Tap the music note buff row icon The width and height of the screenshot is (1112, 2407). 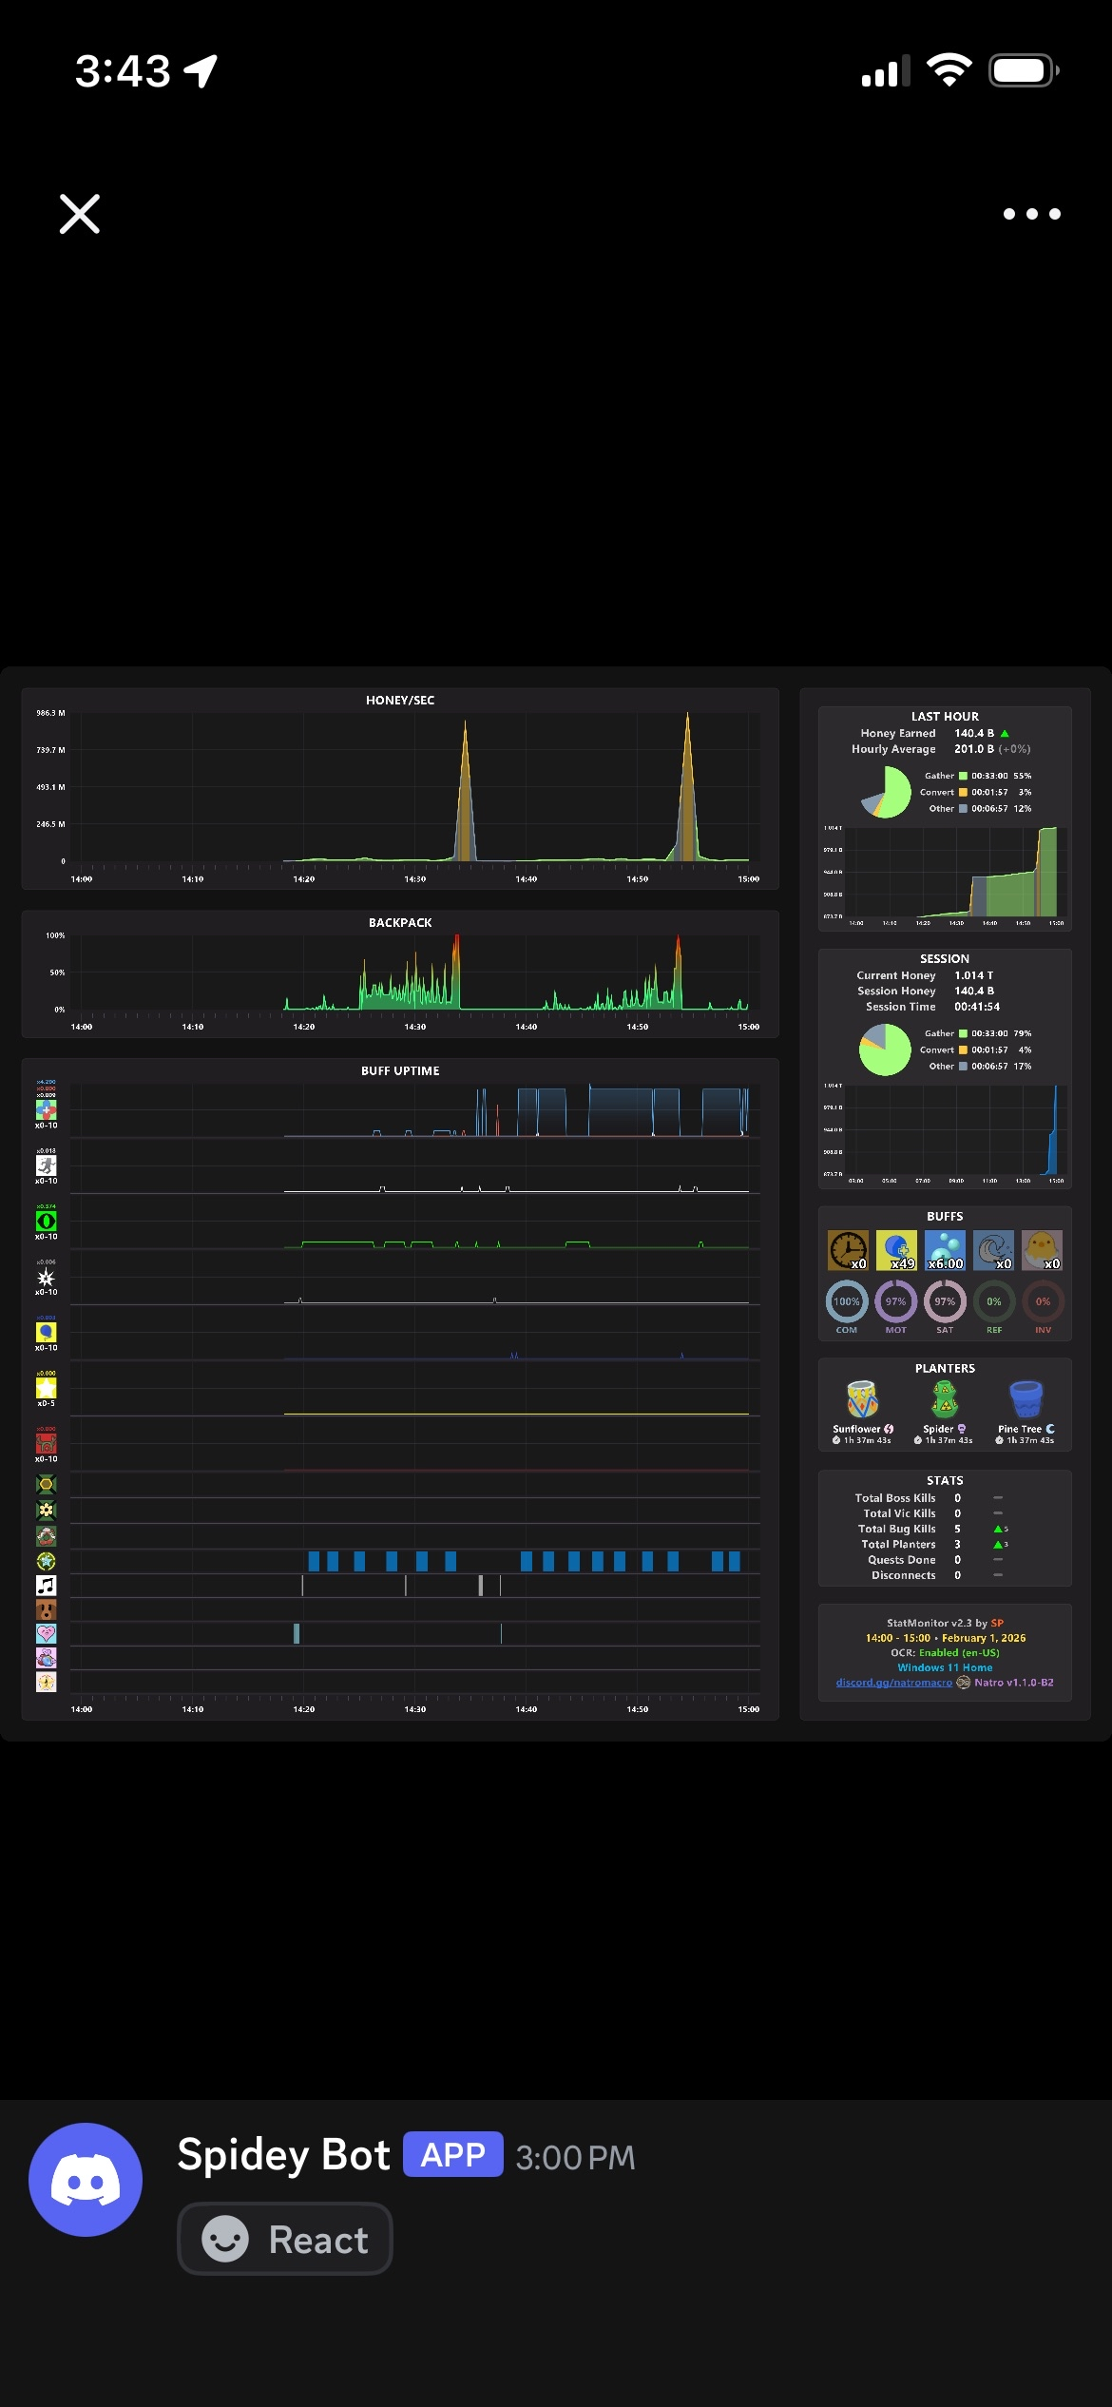coord(46,1585)
